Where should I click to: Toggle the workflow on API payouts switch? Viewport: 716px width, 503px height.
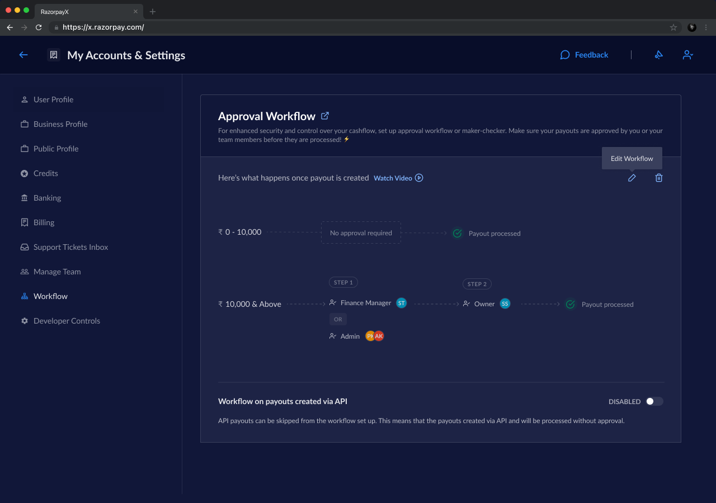pos(654,401)
